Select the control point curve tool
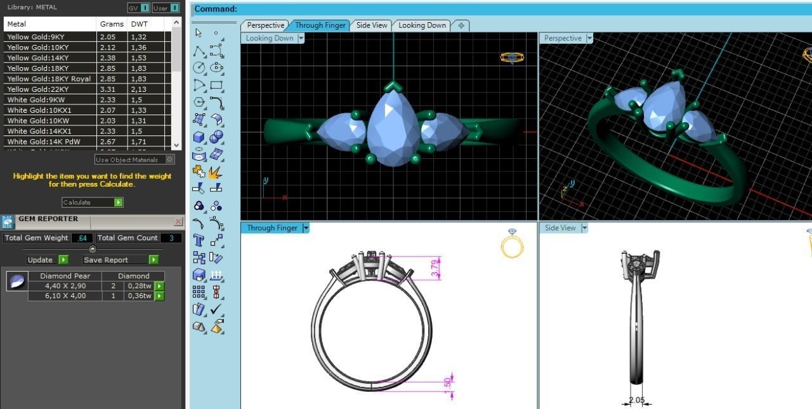Viewport: 812px width, 409px height. (x=216, y=51)
